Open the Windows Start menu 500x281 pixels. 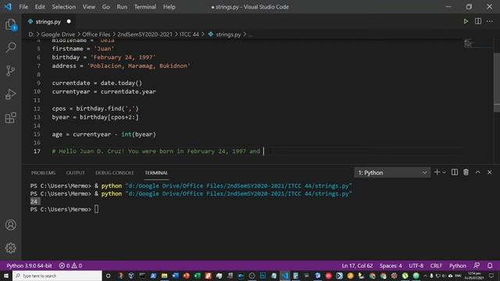6,276
